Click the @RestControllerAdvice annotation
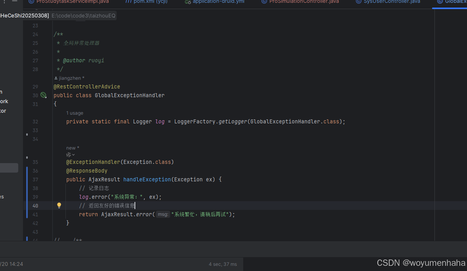 tap(86, 86)
